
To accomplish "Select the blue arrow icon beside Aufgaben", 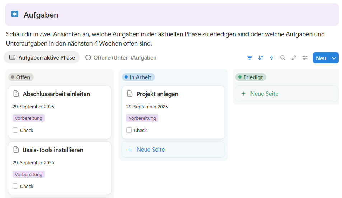I will pos(15,14).
